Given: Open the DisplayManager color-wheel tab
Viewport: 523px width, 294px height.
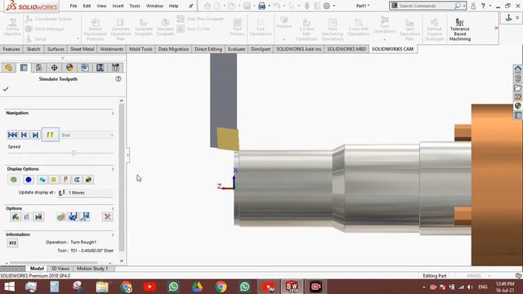Looking at the screenshot, I should 69,68.
